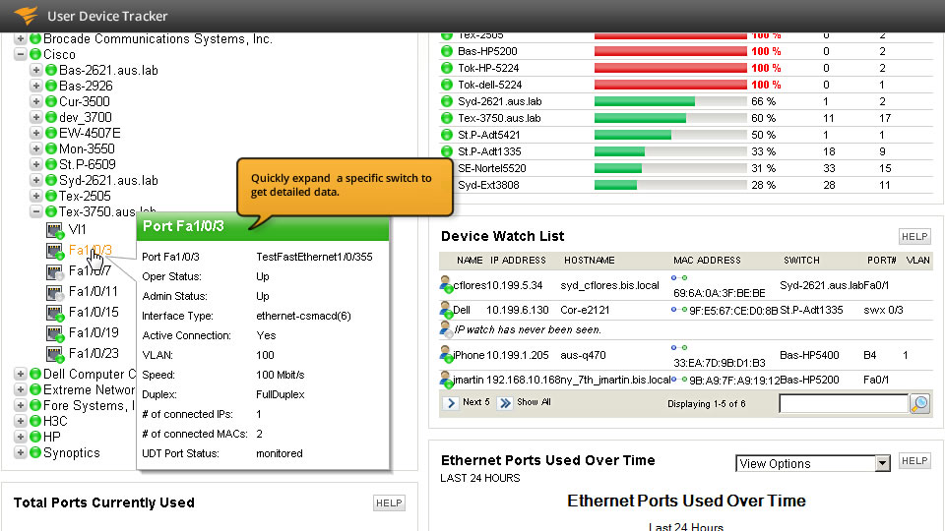Click the iPhone watch list user icon

446,355
